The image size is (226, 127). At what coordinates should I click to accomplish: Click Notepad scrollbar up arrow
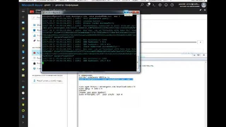206,62
